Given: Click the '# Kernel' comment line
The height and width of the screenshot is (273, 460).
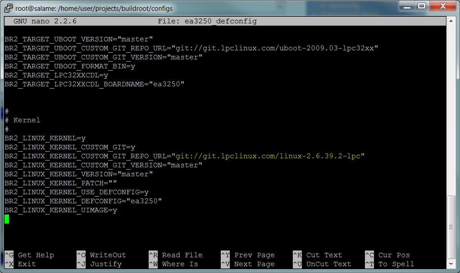Looking at the screenshot, I should (22, 120).
